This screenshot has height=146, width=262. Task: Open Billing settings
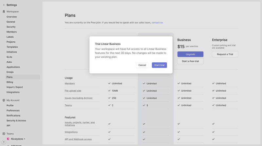[x=10, y=82]
